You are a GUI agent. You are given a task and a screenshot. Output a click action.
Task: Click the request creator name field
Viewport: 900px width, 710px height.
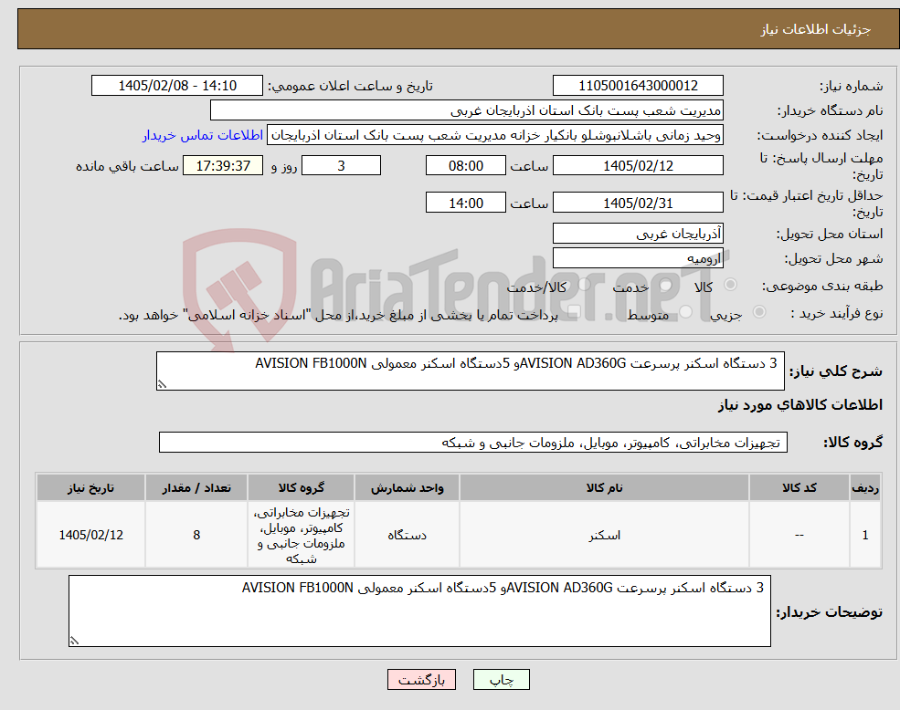pyautogui.click(x=494, y=135)
